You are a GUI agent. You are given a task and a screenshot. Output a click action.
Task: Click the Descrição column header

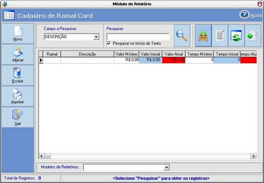coord(87,54)
